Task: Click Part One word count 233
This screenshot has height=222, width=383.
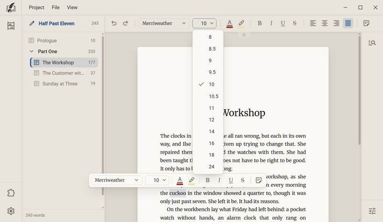Action: (x=91, y=52)
